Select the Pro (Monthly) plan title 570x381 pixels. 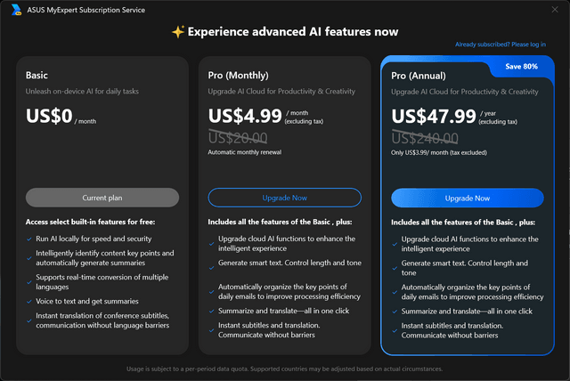(x=238, y=75)
